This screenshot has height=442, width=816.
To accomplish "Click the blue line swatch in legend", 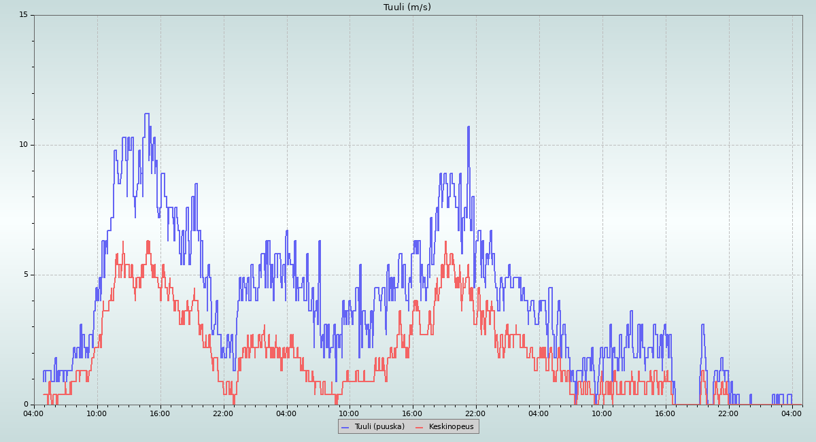I will [345, 427].
